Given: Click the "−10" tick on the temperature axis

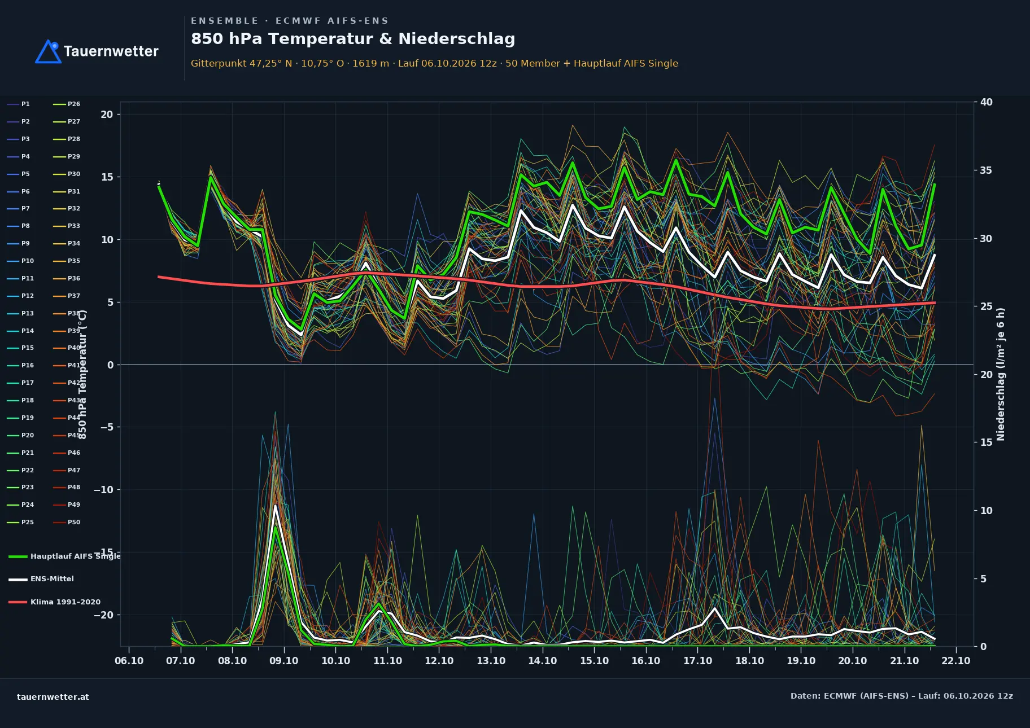Looking at the screenshot, I should pyautogui.click(x=103, y=490).
